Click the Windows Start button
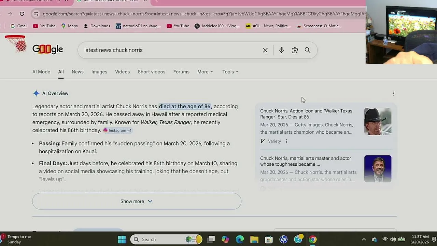Screen dimensions: 437x246 click(x=122, y=240)
